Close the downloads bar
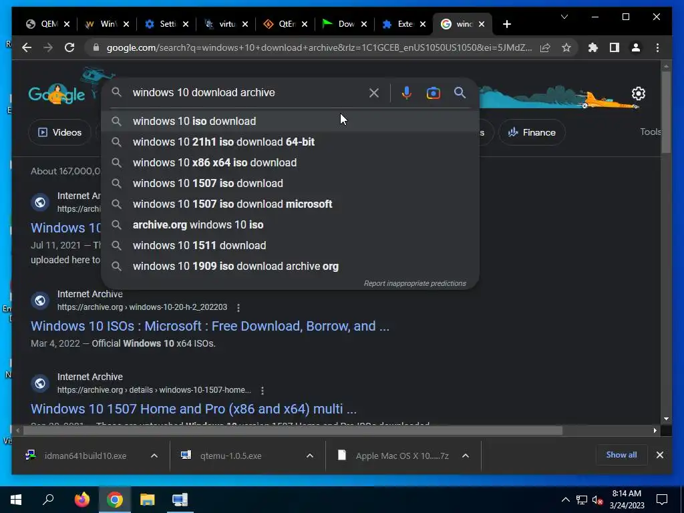The image size is (684, 513). pos(659,455)
